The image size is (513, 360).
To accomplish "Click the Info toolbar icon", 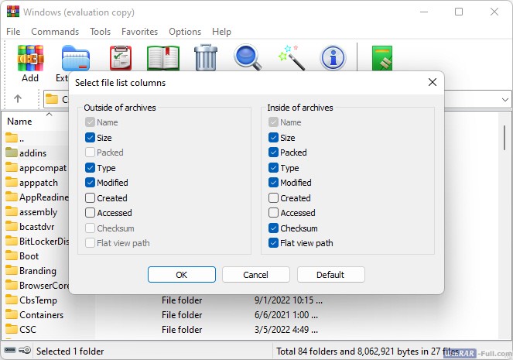I will [333, 58].
